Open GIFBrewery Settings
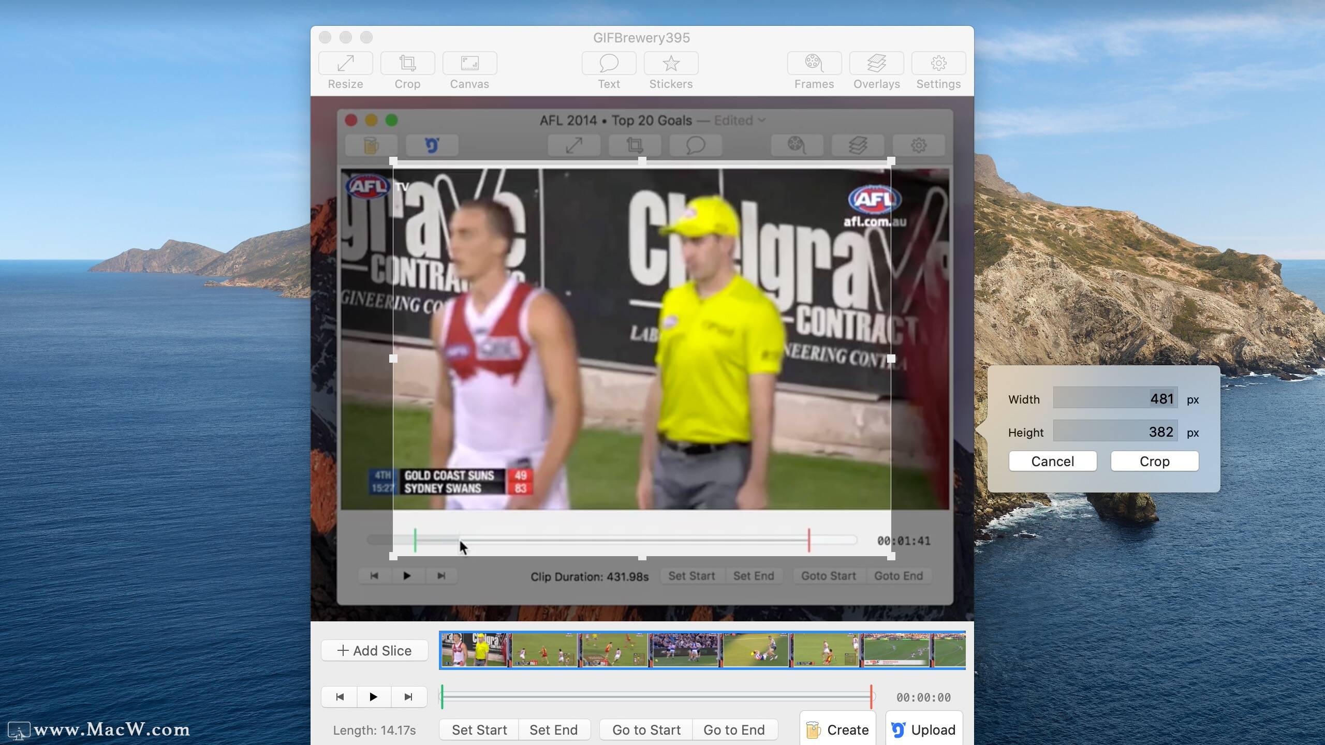Screen dimensions: 1325x745 (x=938, y=63)
